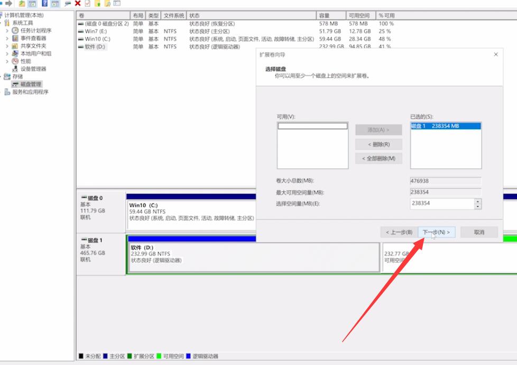Click the 存储 storage icon in the tree

tap(7, 77)
